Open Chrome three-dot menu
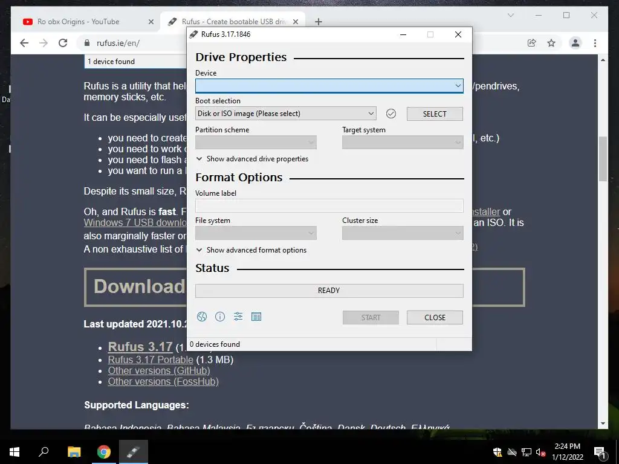This screenshot has height=464, width=619. 595,43
